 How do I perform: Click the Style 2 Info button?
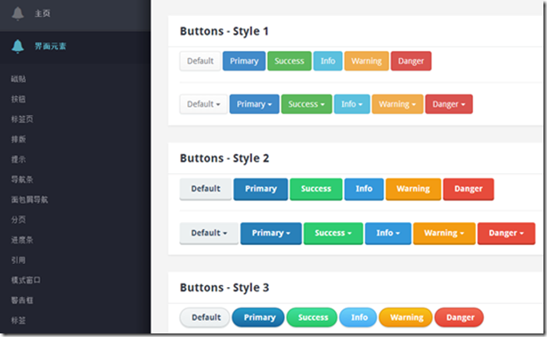[x=363, y=189]
